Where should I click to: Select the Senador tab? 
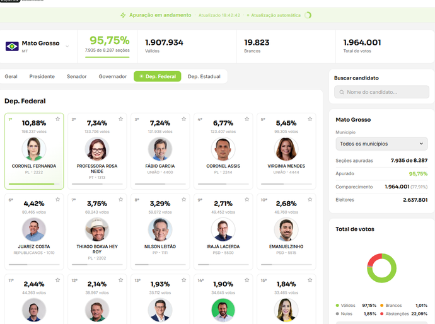[x=76, y=76]
